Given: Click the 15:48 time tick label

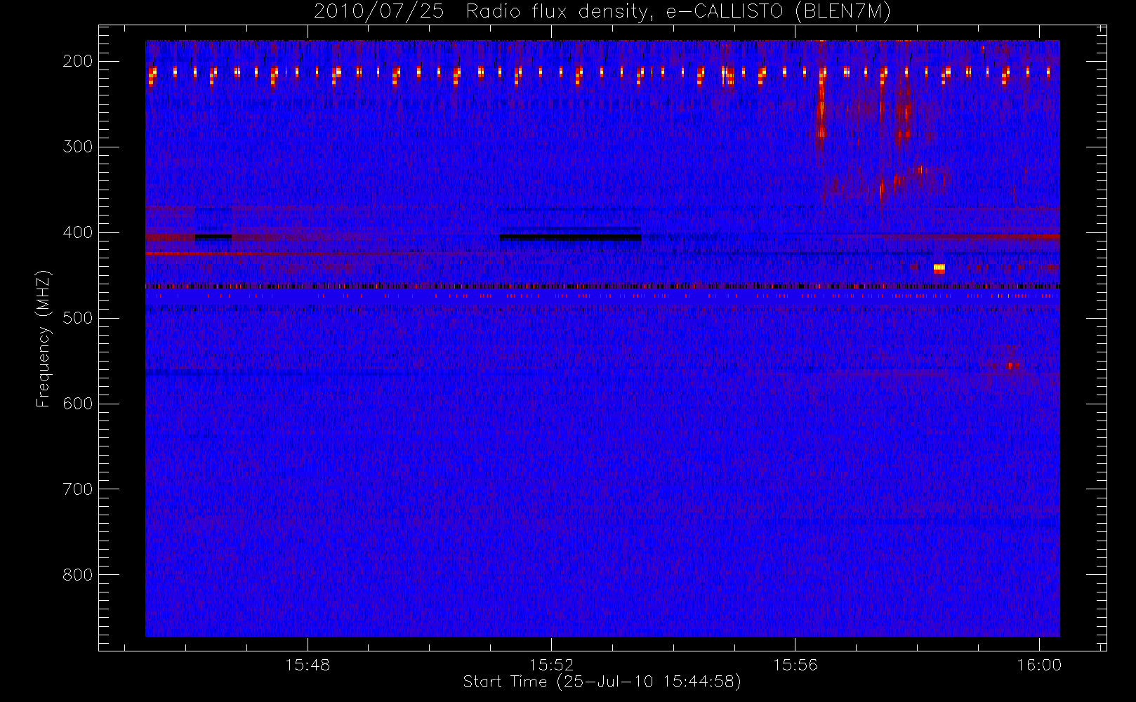Looking at the screenshot, I should point(308,664).
